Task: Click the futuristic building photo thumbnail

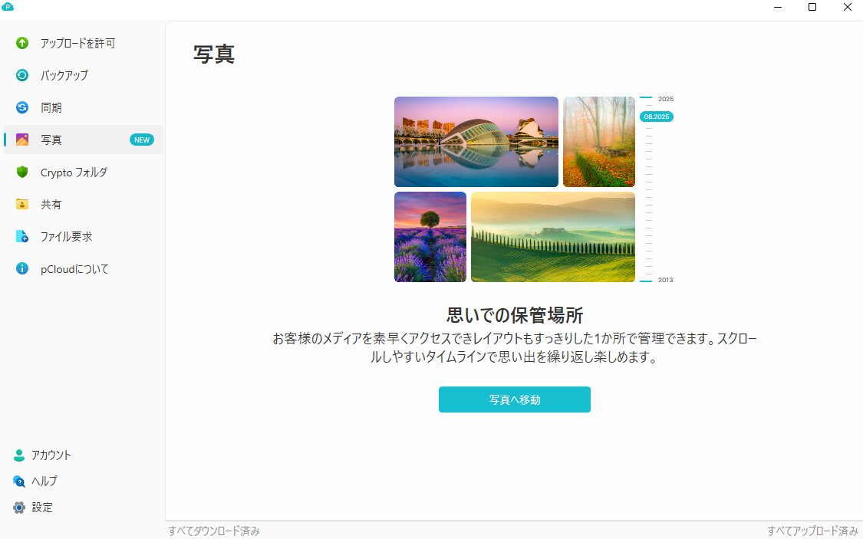Action: tap(476, 142)
